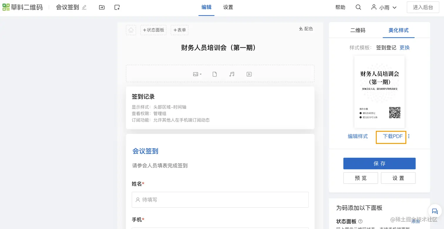Click the 预览 button
The image size is (444, 229).
361,178
